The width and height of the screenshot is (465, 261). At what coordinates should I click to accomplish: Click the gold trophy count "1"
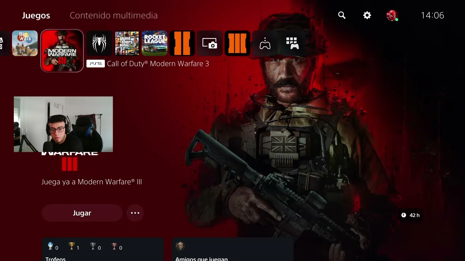pyautogui.click(x=78, y=248)
